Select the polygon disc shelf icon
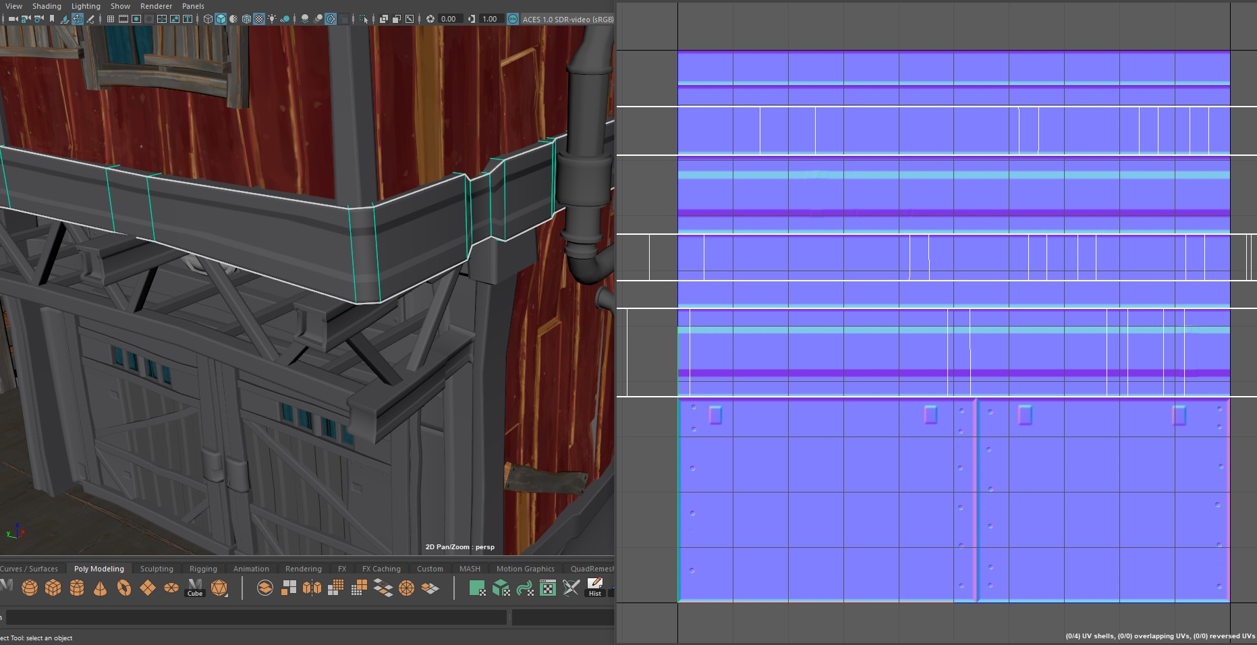The width and height of the screenshot is (1257, 645). [171, 588]
